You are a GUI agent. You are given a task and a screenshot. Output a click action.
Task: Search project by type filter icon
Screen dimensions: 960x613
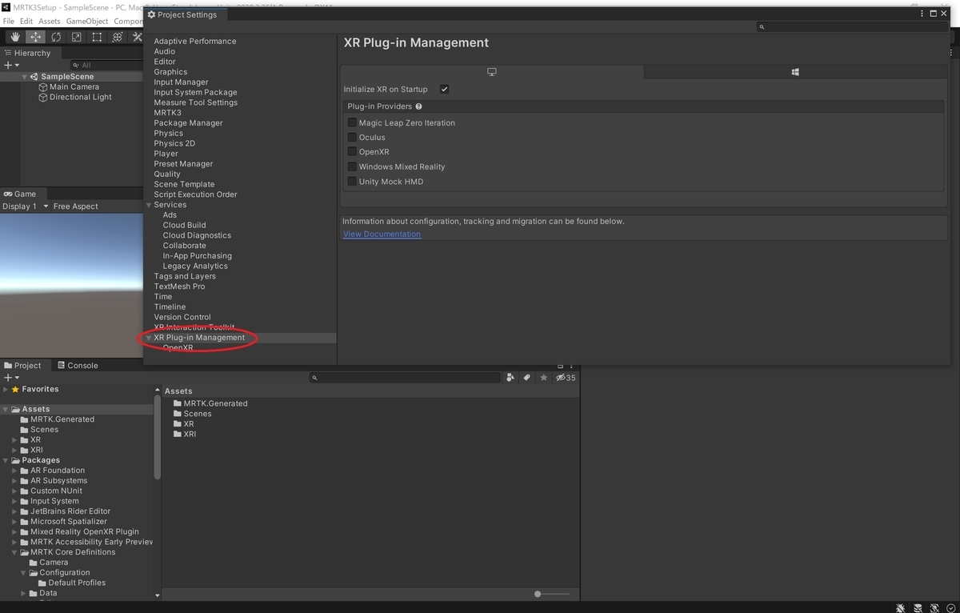click(510, 378)
